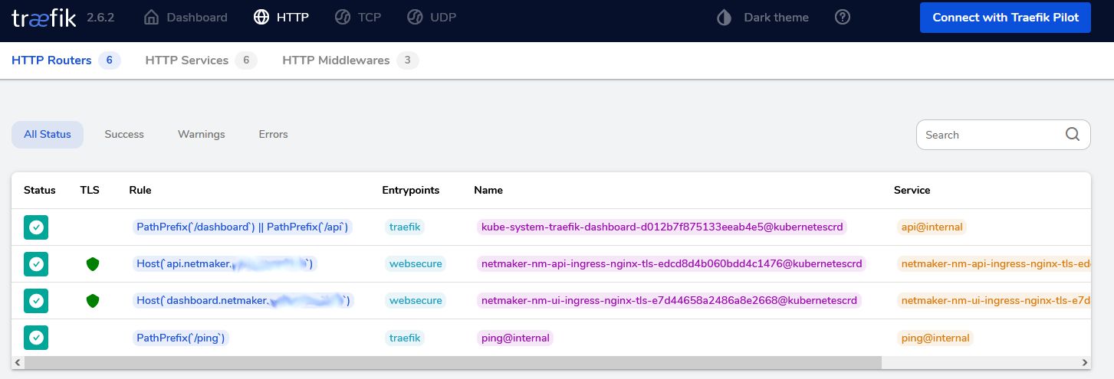The height and width of the screenshot is (379, 1114).
Task: Open the Dashboard nav item
Action: tap(186, 17)
